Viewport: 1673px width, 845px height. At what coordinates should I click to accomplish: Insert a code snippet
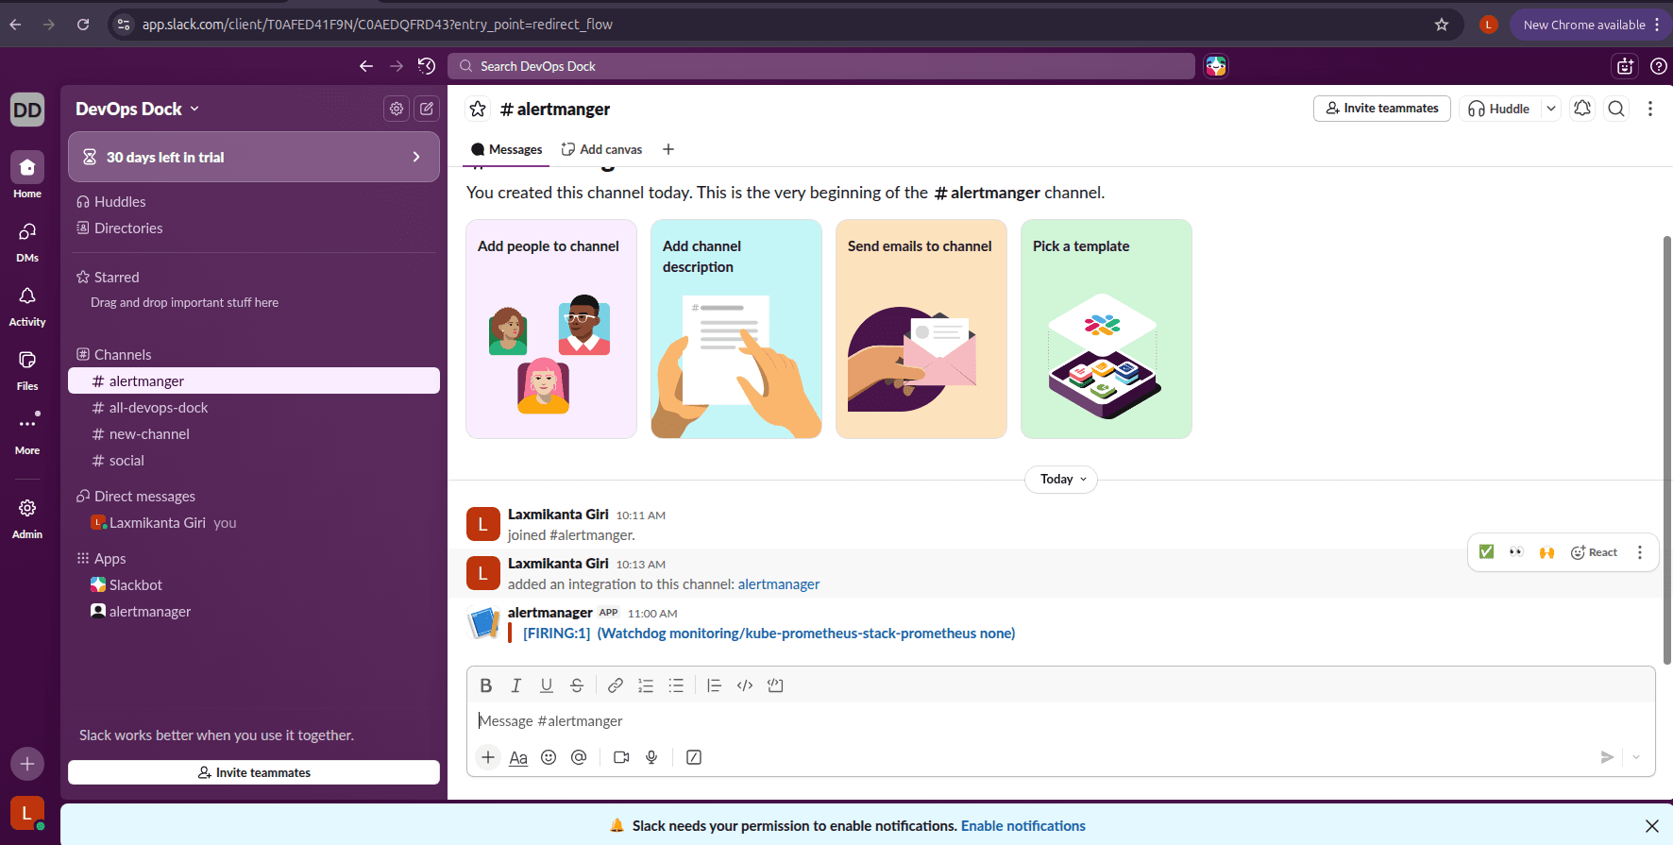745,685
